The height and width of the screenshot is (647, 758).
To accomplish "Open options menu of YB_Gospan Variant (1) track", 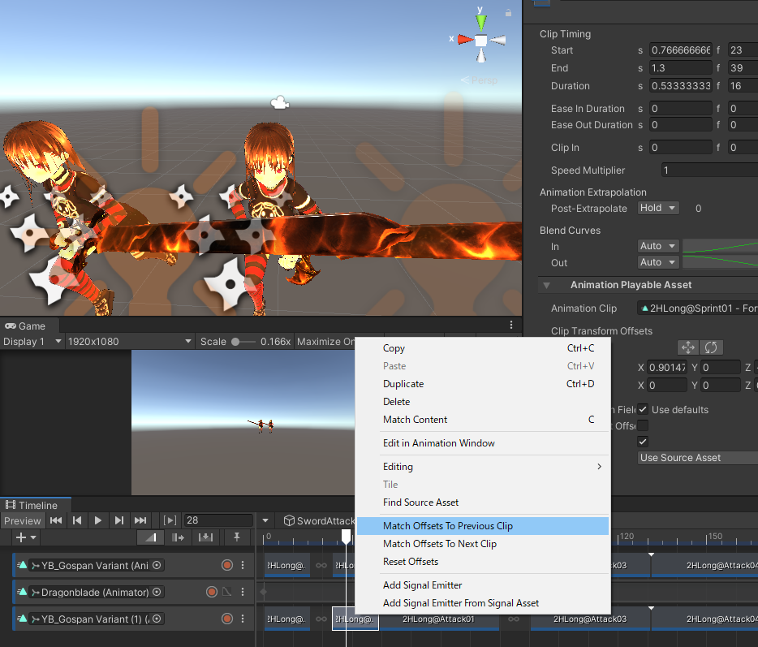I will [x=243, y=619].
